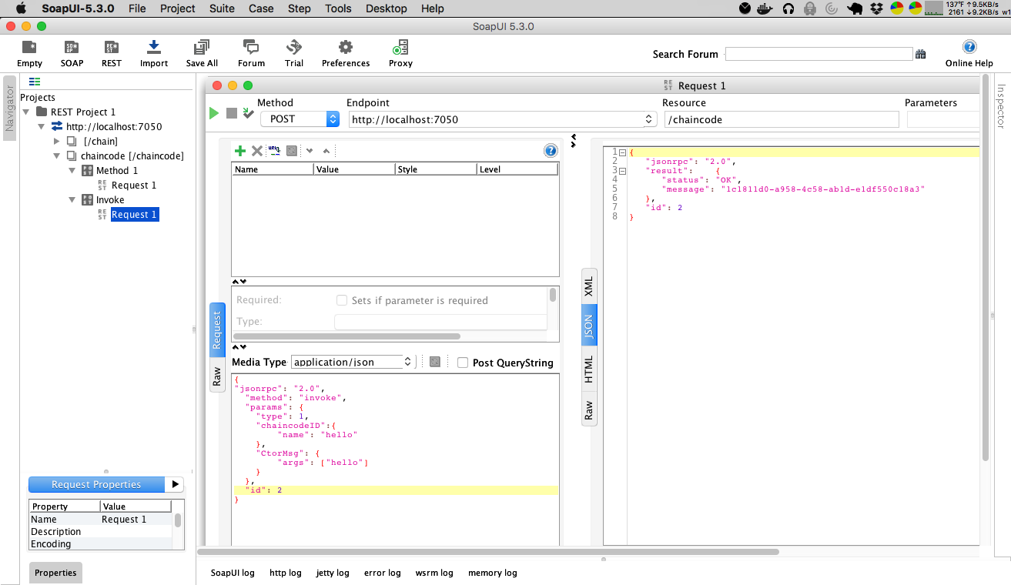Open Preferences gear icon

pyautogui.click(x=346, y=48)
